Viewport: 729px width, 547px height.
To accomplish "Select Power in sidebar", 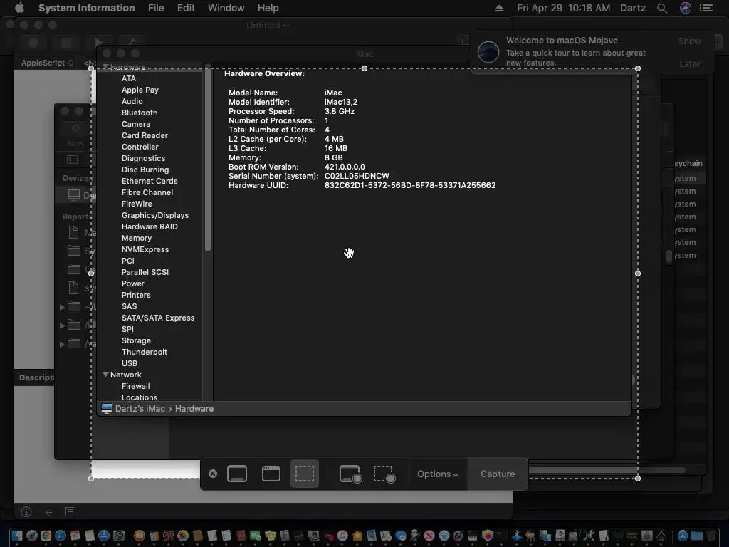I will pyautogui.click(x=133, y=283).
